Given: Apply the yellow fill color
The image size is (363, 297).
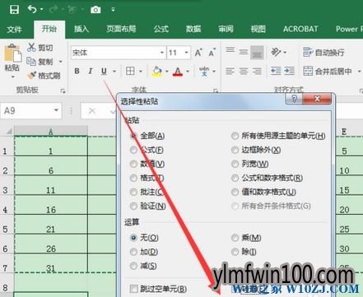Looking at the screenshot, I should 157,72.
